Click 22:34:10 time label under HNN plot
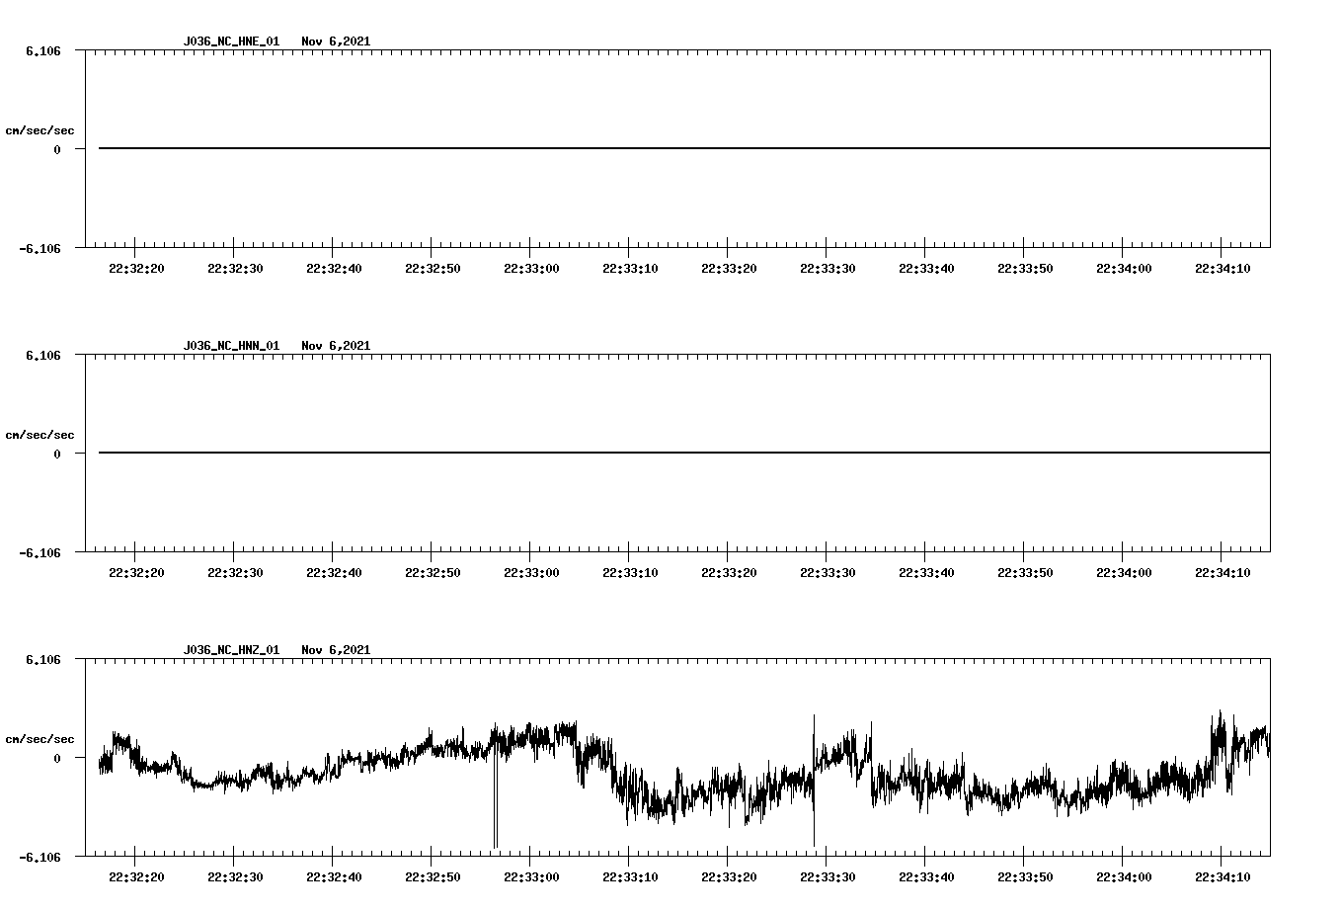 coord(1223,573)
